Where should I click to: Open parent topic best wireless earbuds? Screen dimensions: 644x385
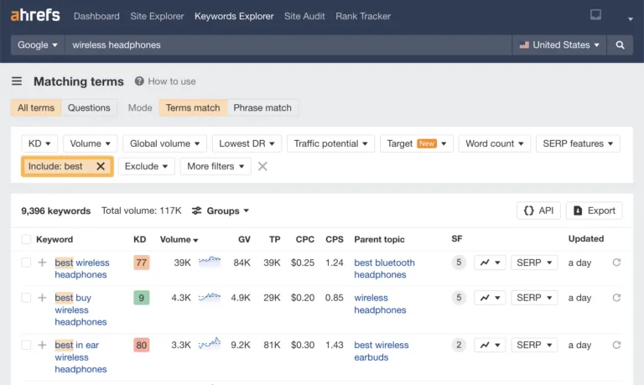coord(382,351)
